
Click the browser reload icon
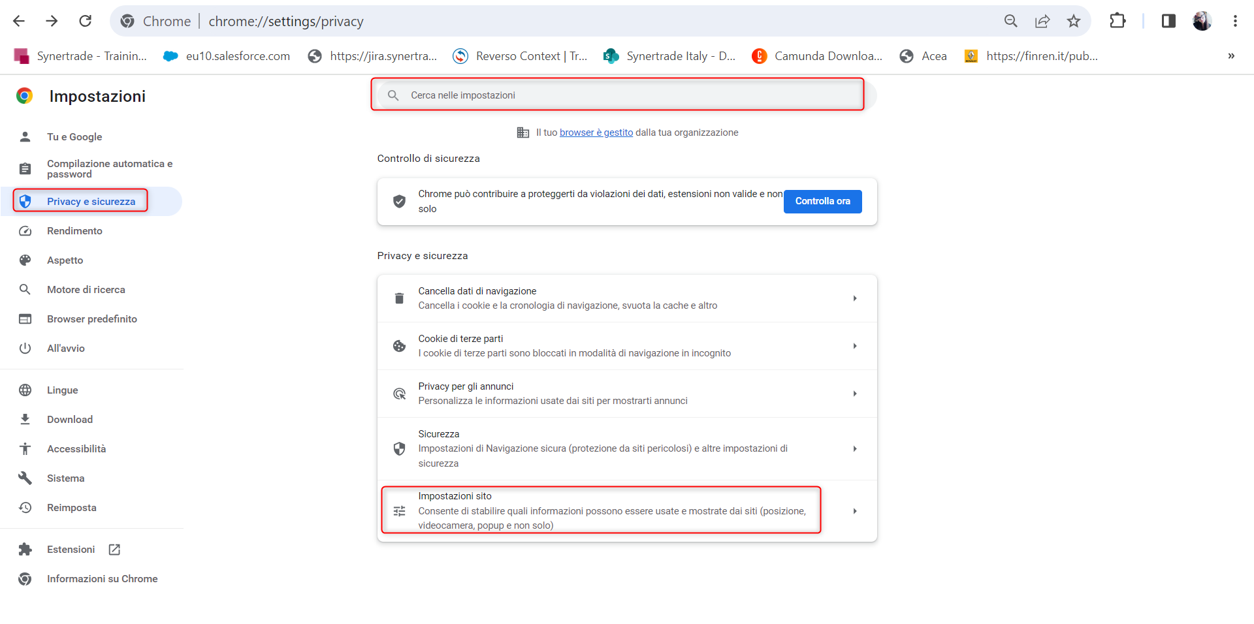point(85,21)
